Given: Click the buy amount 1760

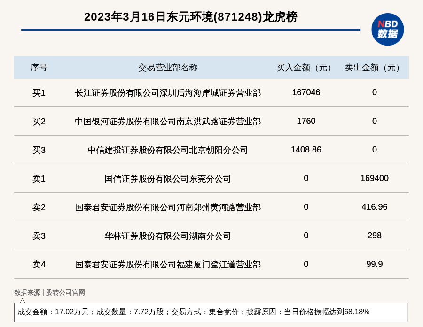Looking at the screenshot, I should pyautogui.click(x=306, y=121).
